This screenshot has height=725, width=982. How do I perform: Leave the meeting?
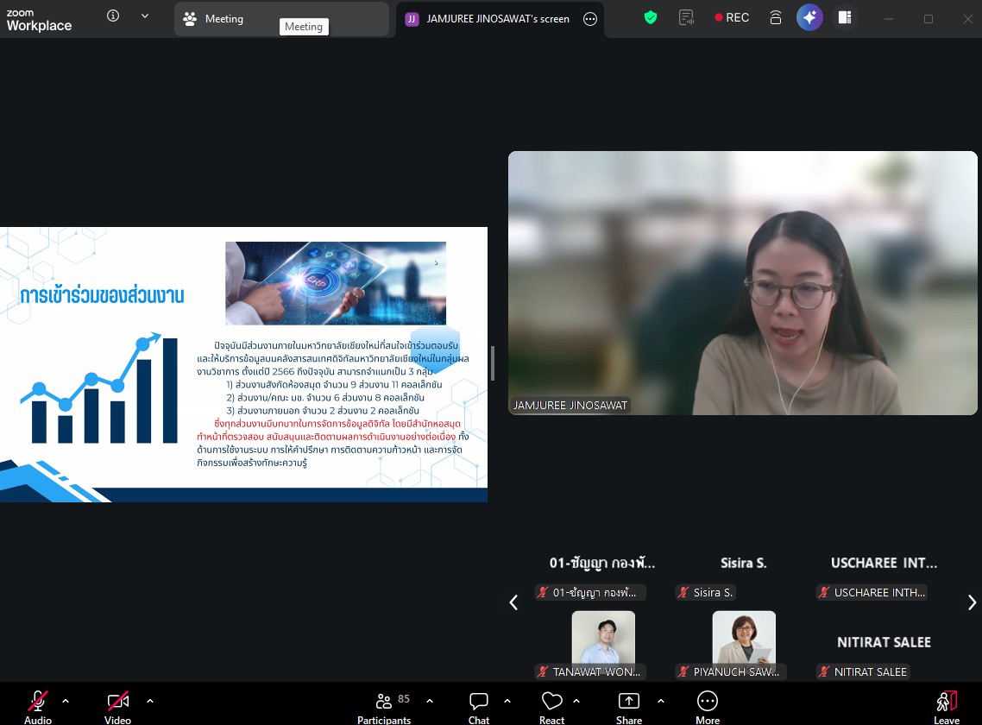[947, 707]
